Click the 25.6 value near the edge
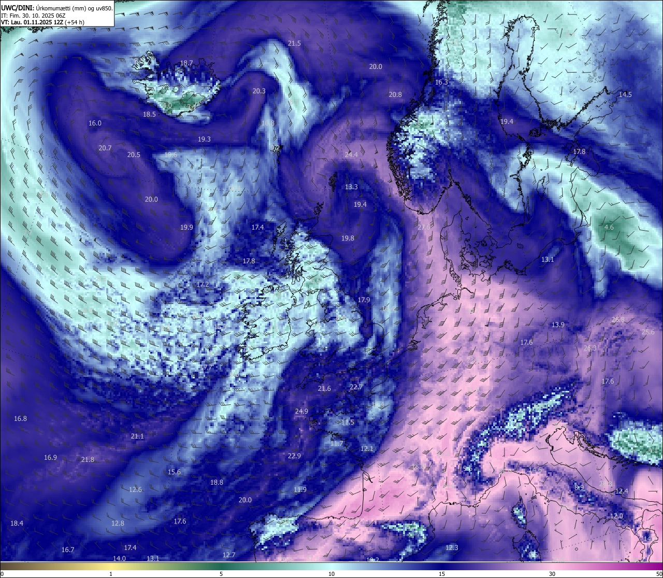663x578 pixels. pyautogui.click(x=648, y=332)
